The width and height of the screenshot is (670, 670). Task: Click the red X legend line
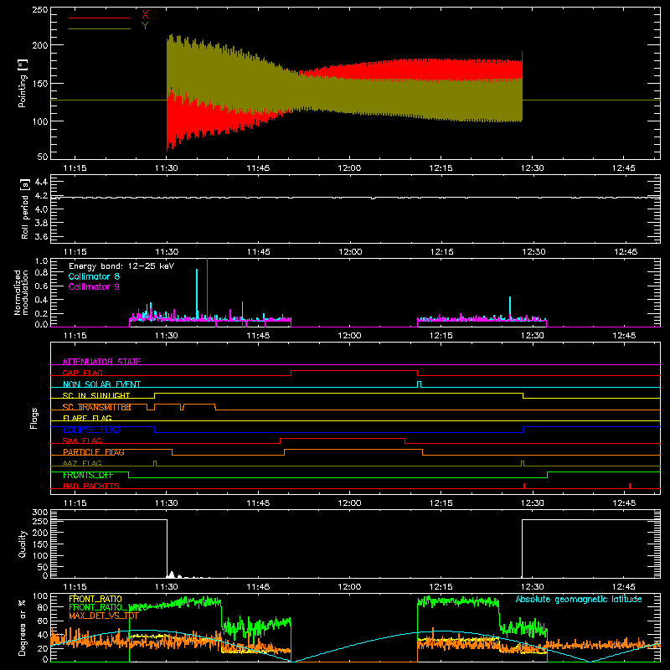click(100, 18)
